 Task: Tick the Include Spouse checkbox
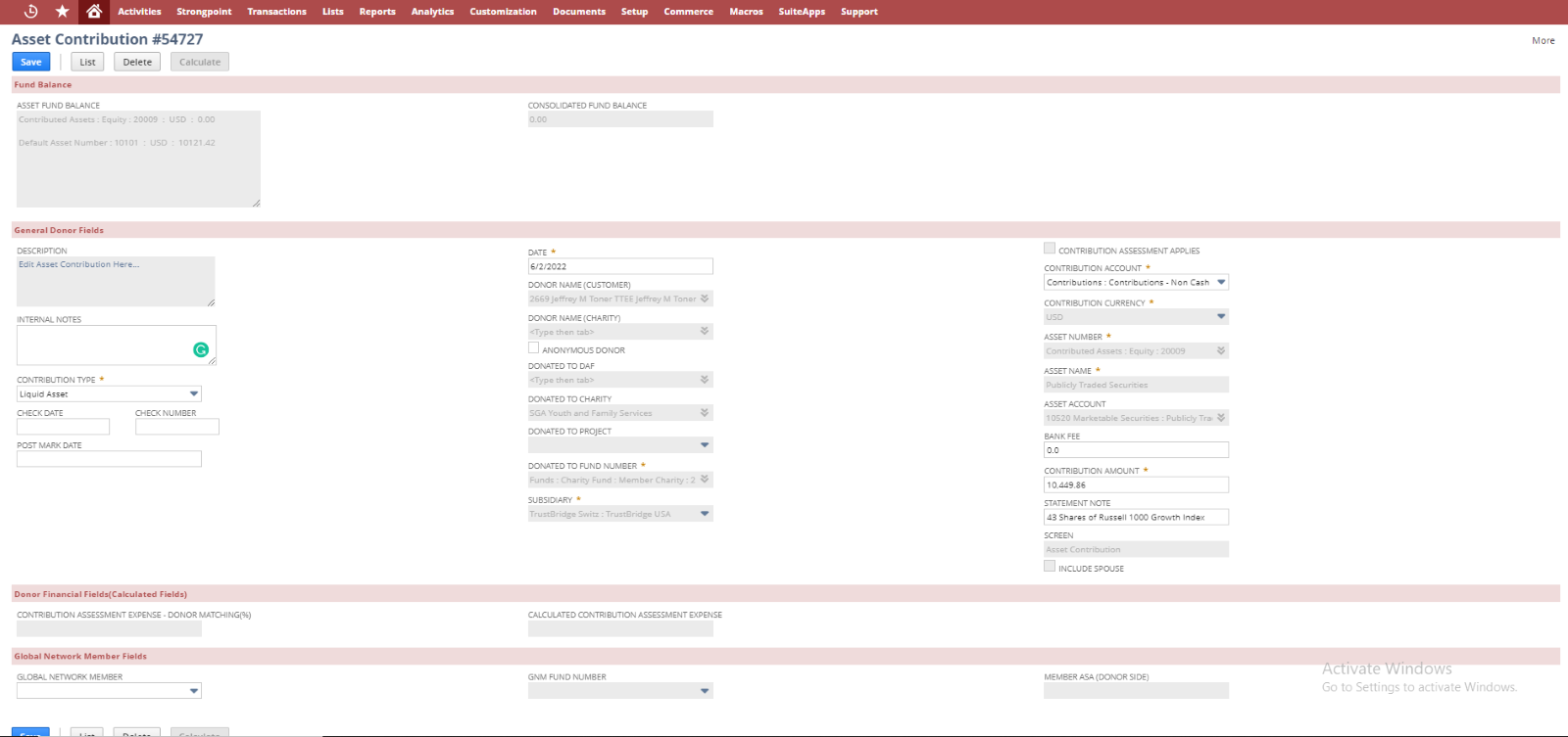(x=1050, y=567)
